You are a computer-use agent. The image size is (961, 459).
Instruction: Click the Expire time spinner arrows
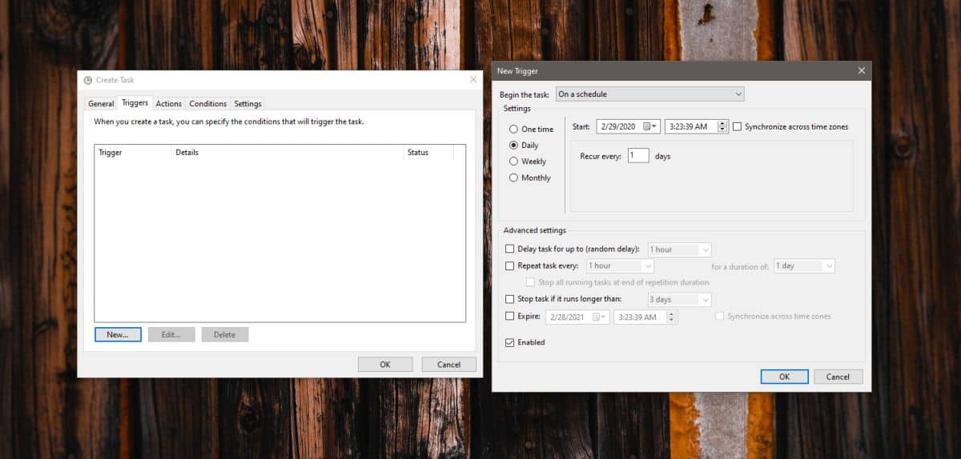(672, 317)
